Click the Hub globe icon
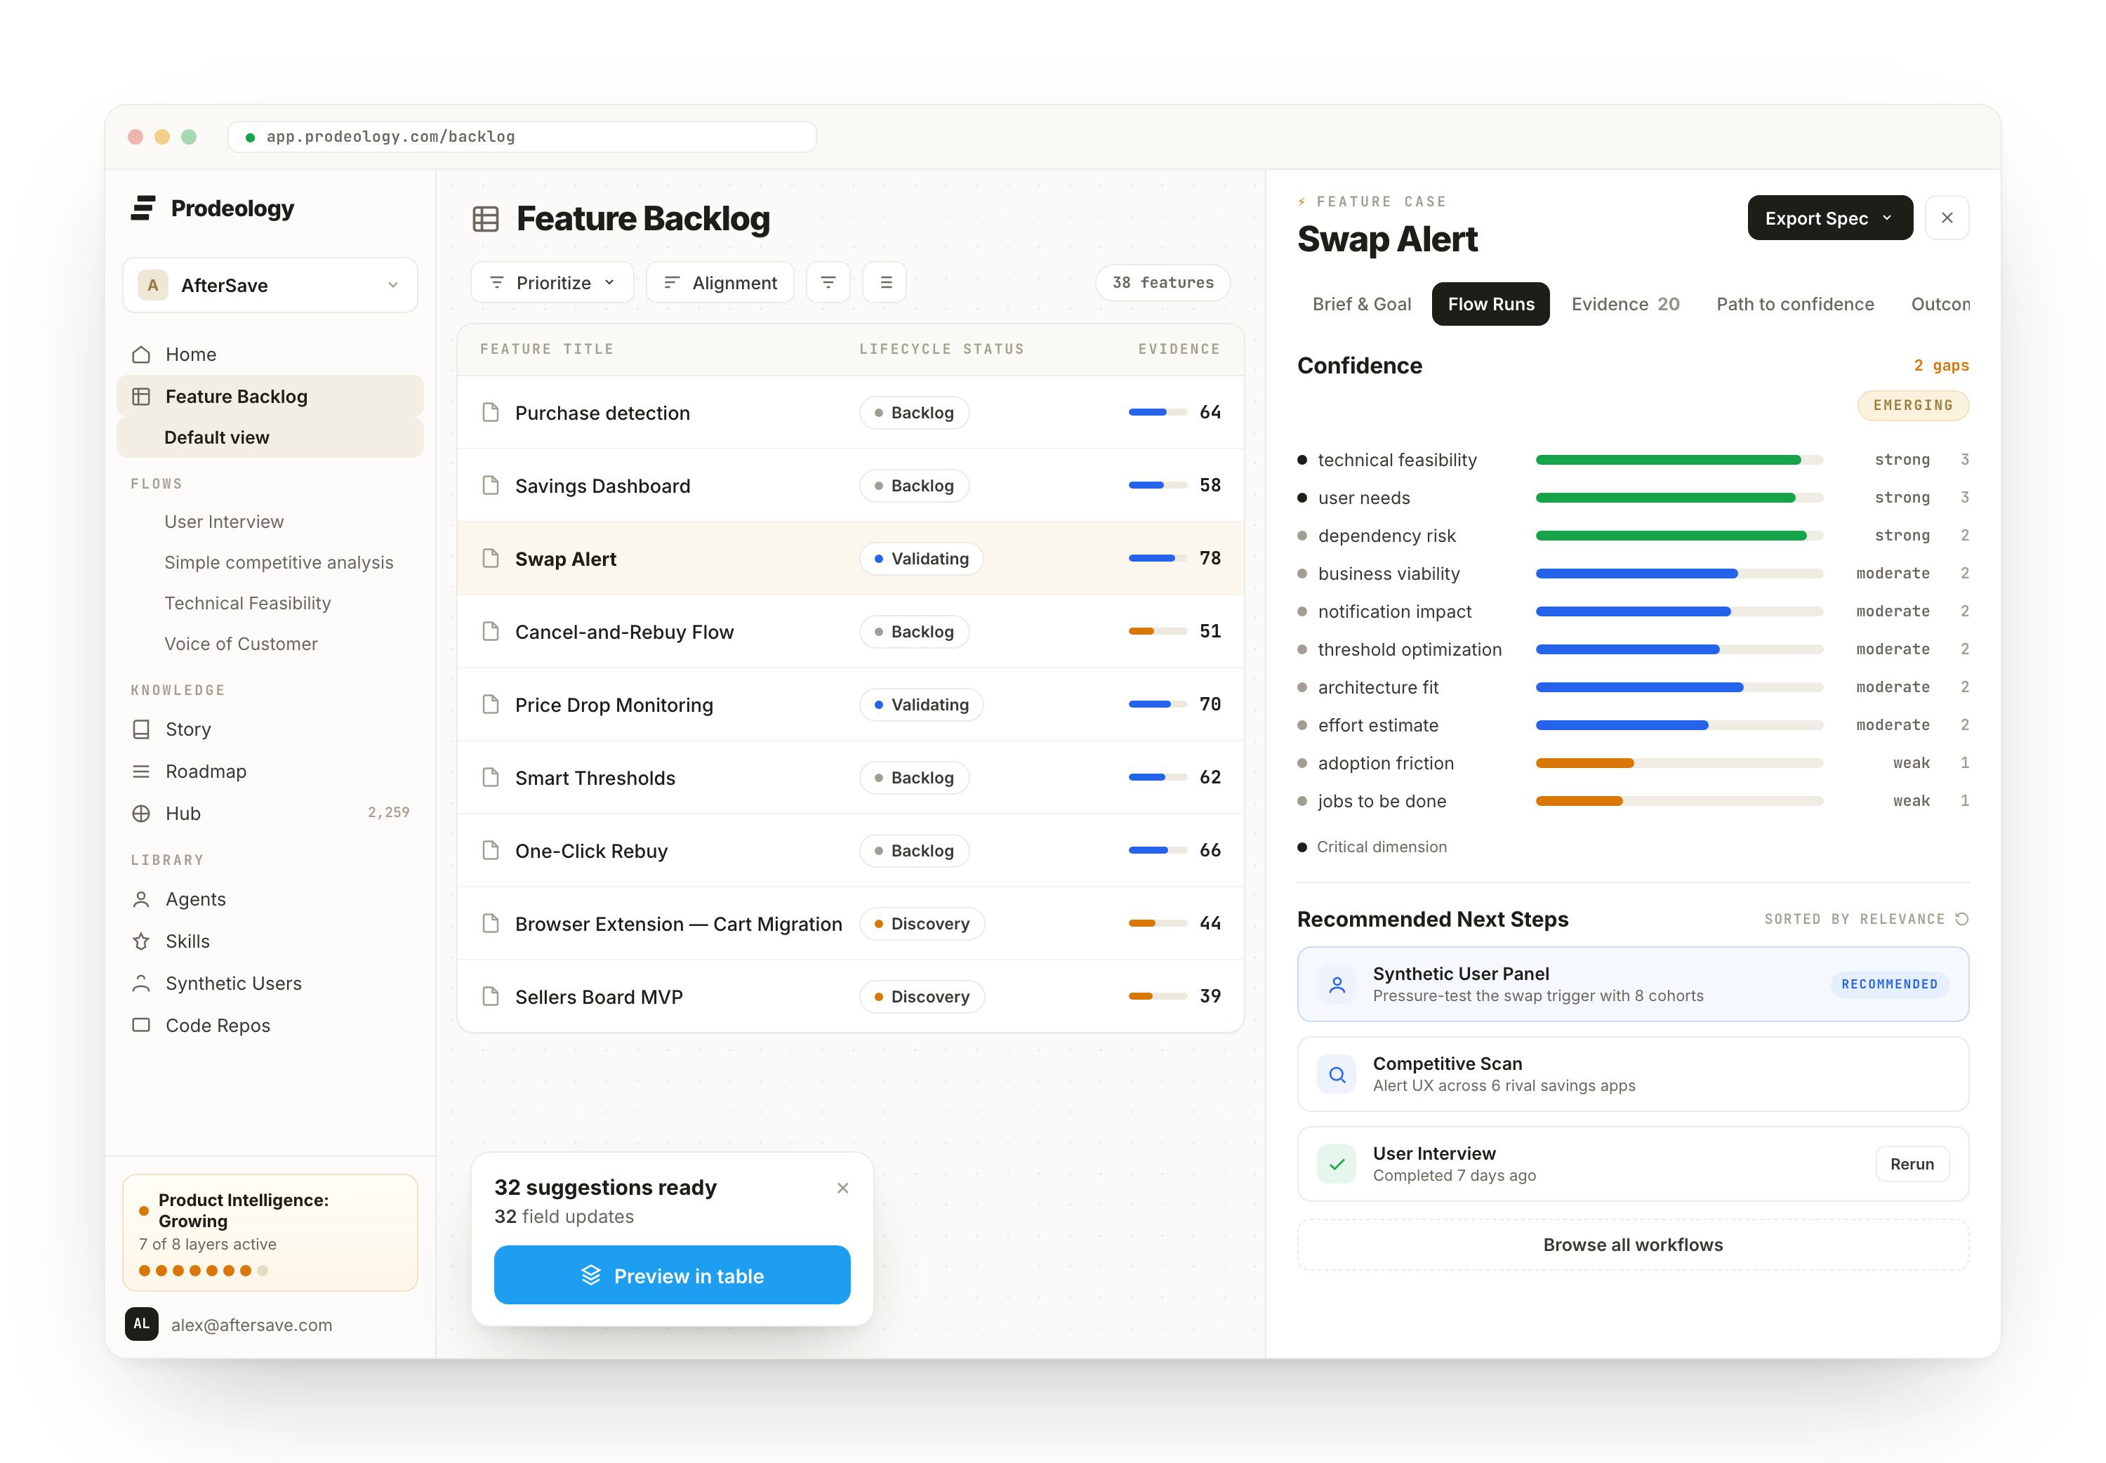The image size is (2106, 1463). pyautogui.click(x=141, y=814)
